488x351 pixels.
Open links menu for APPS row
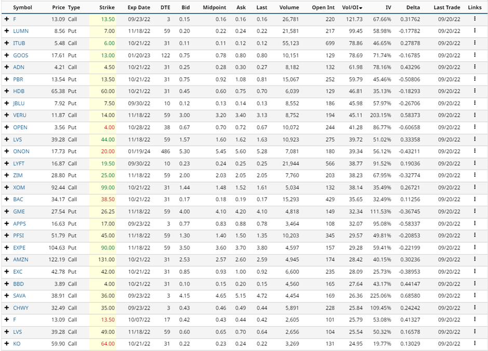[475, 223]
